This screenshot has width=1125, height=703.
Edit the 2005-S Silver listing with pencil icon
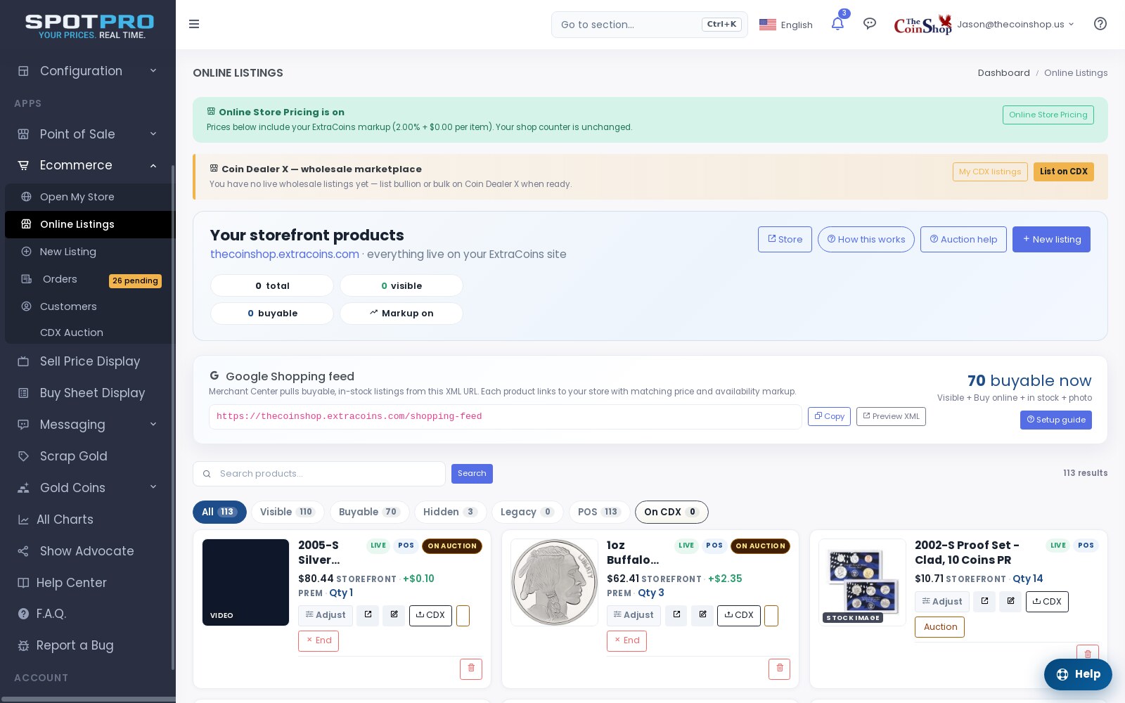point(394,615)
